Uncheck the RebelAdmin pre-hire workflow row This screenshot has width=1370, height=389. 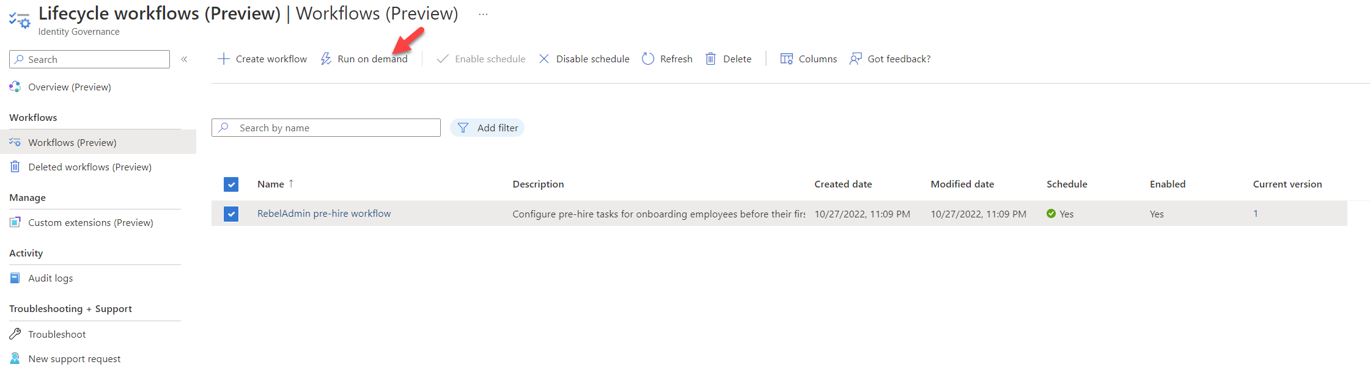[231, 214]
